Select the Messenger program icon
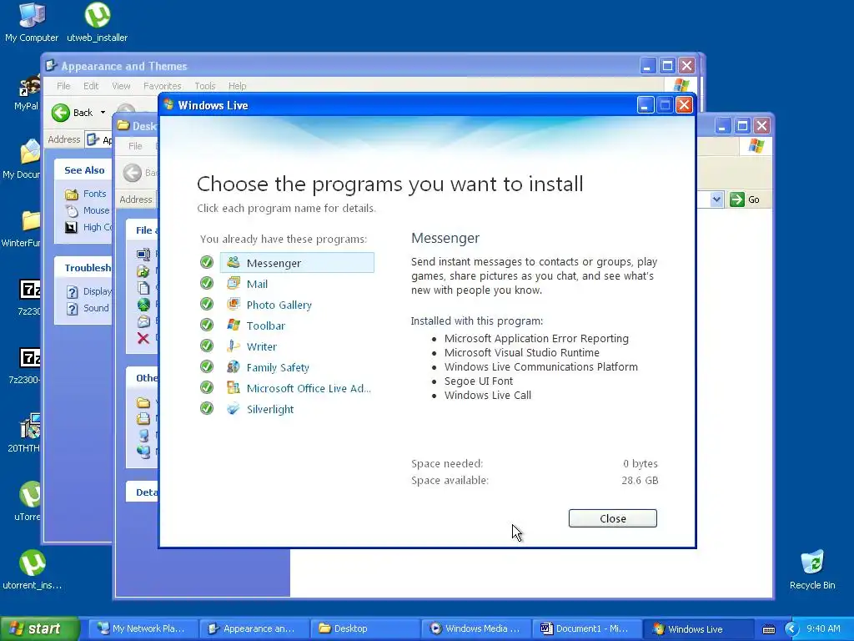 [x=234, y=262]
